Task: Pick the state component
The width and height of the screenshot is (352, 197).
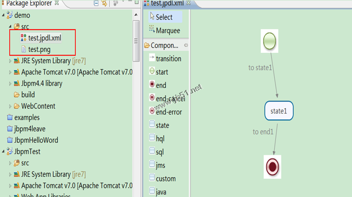Action: [159, 125]
